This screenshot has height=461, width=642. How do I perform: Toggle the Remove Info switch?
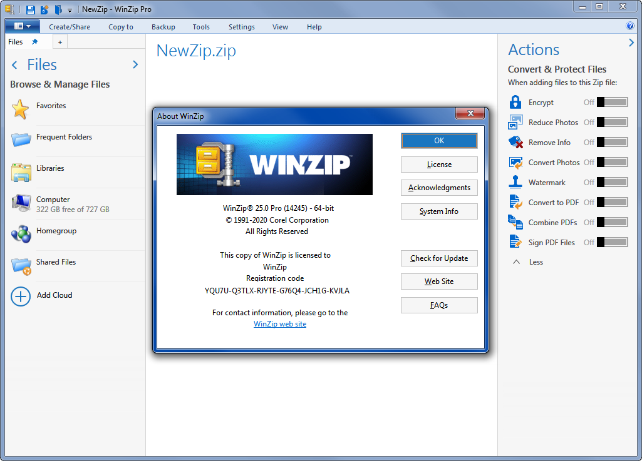(x=613, y=142)
